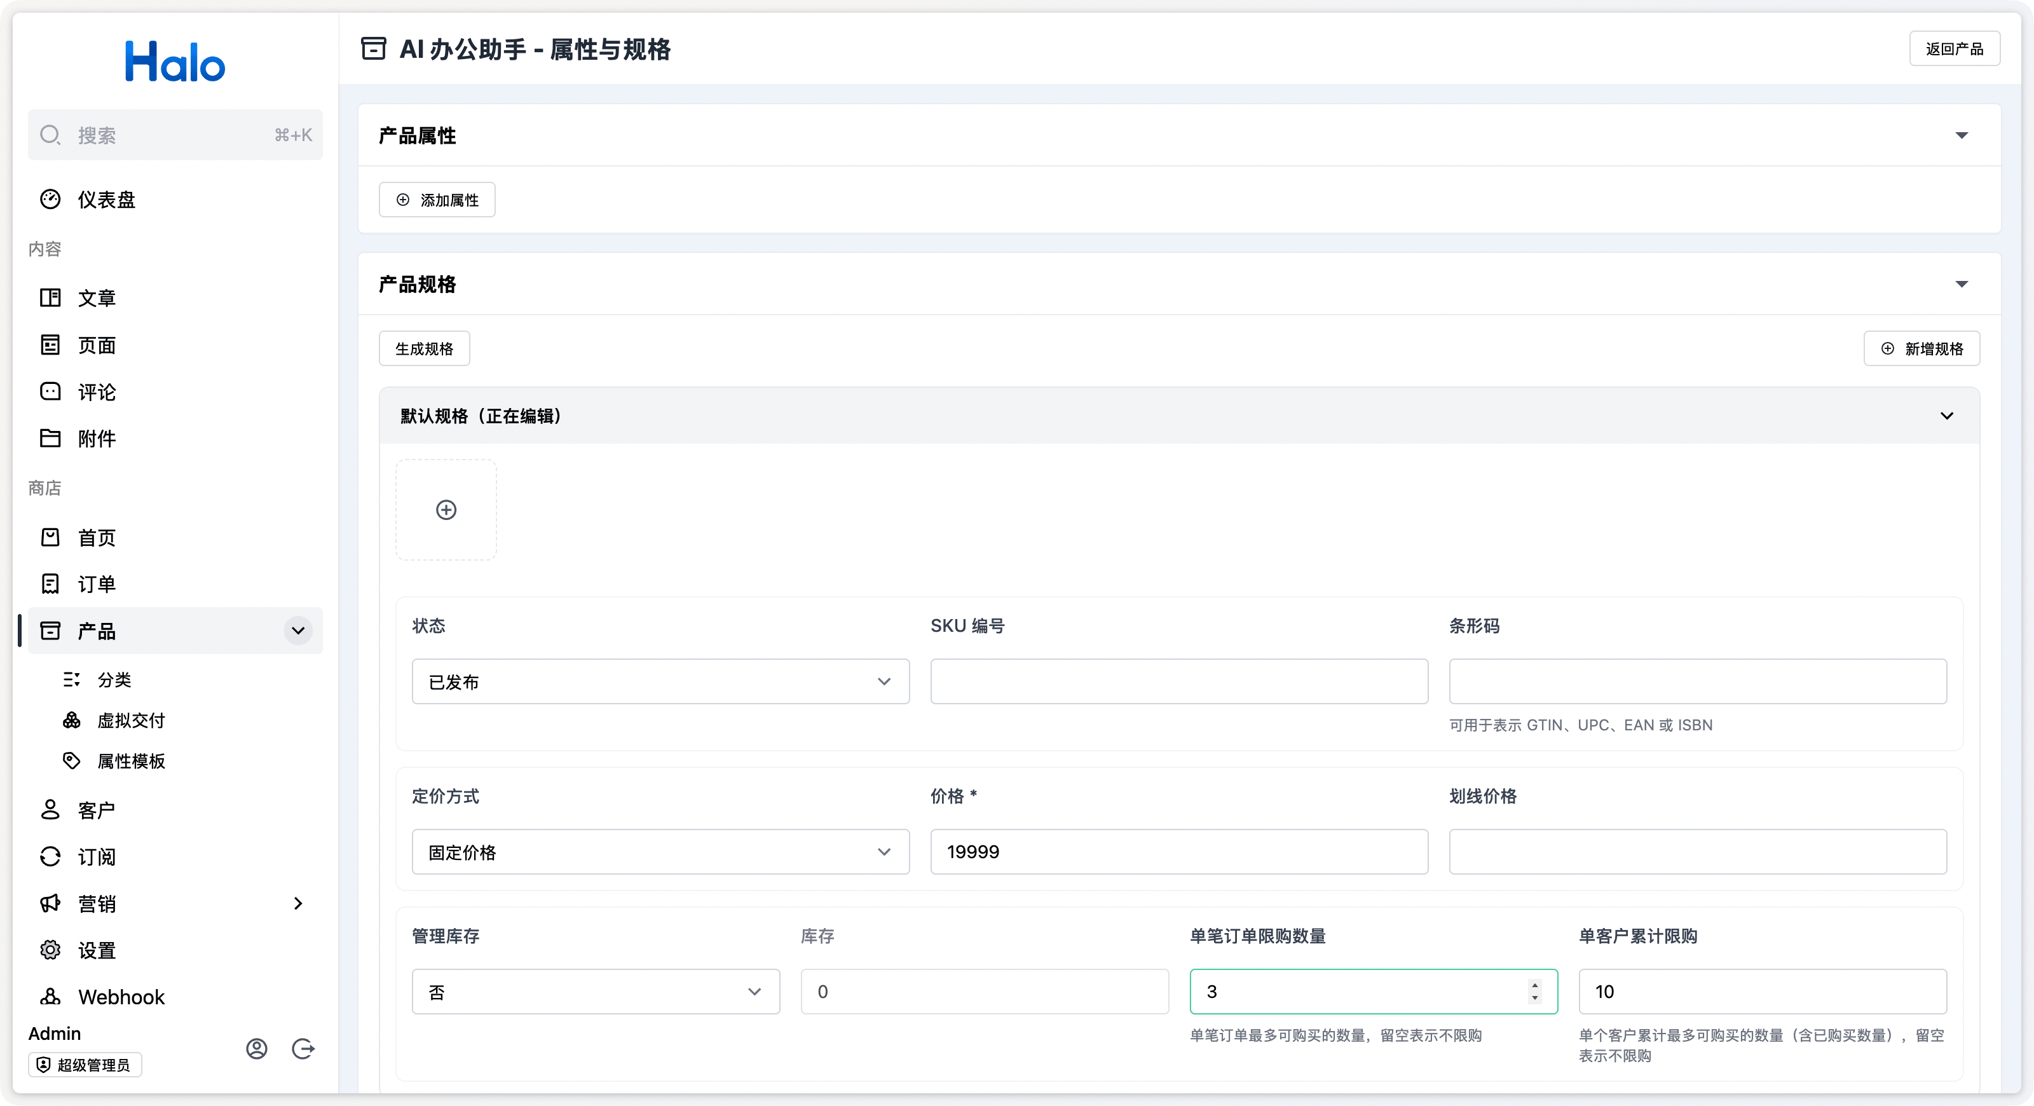This screenshot has height=1106, width=2034.
Task: Click the 划线价格 input field
Action: [1698, 852]
